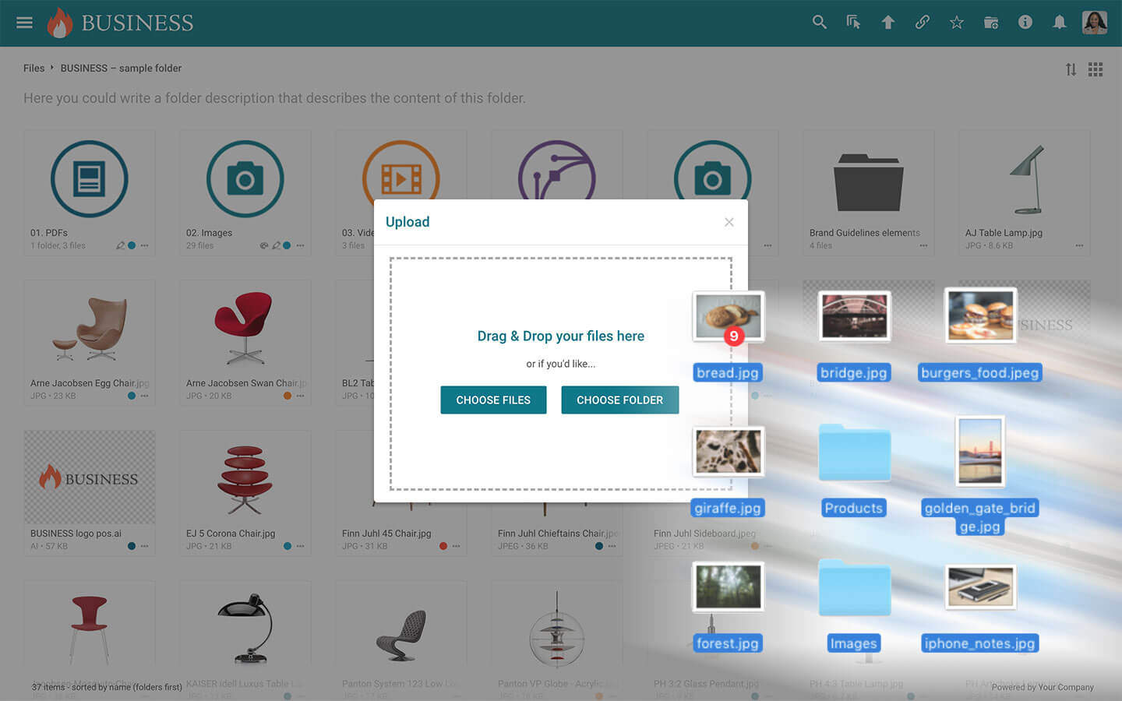Image resolution: width=1122 pixels, height=701 pixels.
Task: Click the blue label on EJ 5 Corona Chair
Action: point(288,546)
